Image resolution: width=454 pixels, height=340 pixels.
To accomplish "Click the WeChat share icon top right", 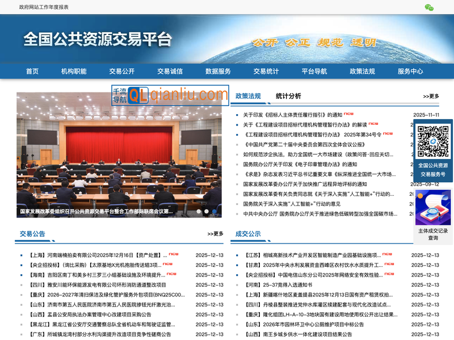I will 428,8.
